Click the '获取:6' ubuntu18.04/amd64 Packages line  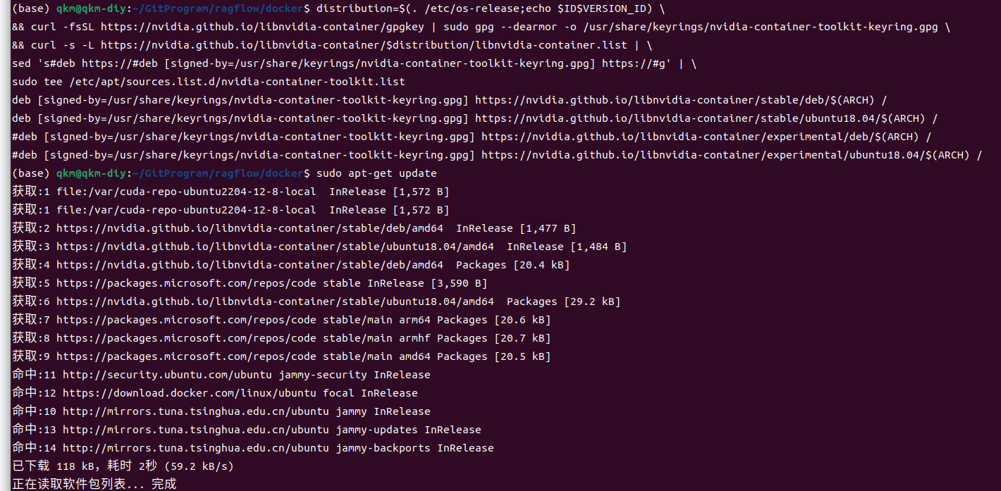coord(317,302)
